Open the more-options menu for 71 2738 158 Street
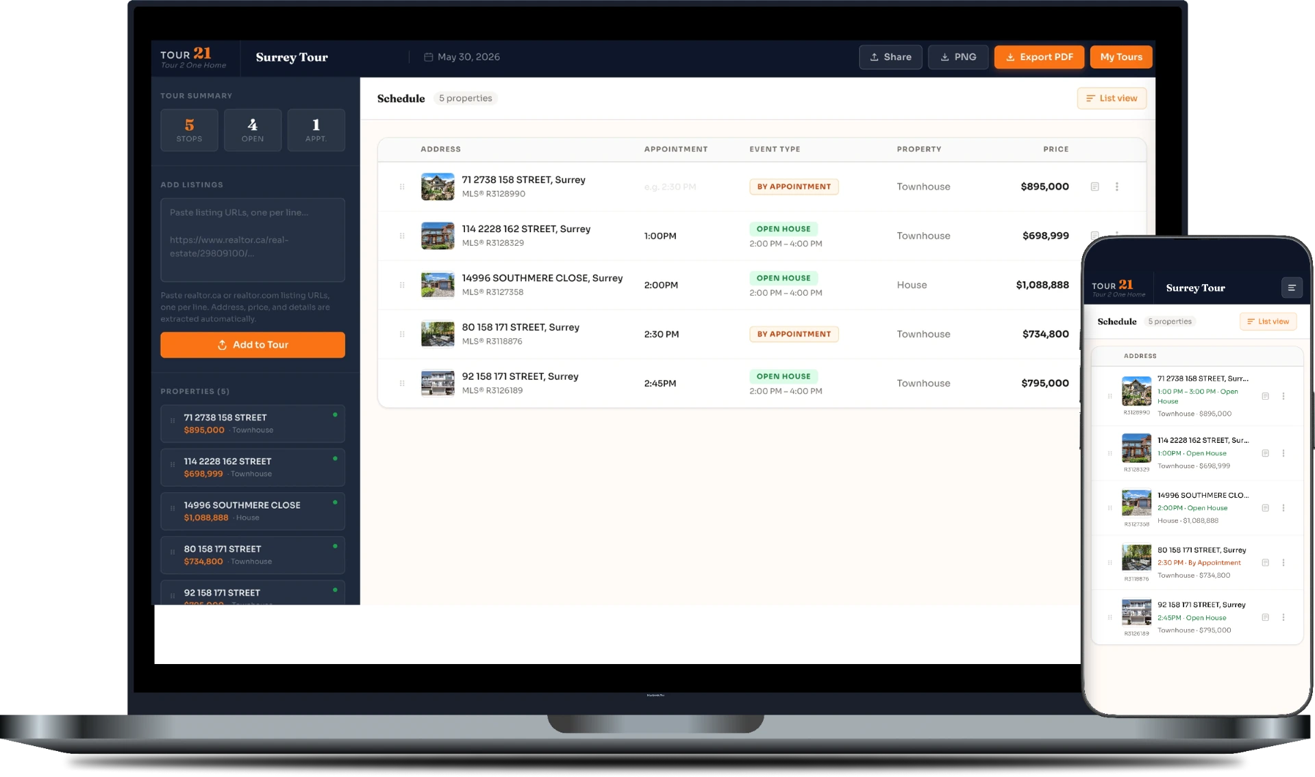The width and height of the screenshot is (1315, 777). [x=1116, y=186]
